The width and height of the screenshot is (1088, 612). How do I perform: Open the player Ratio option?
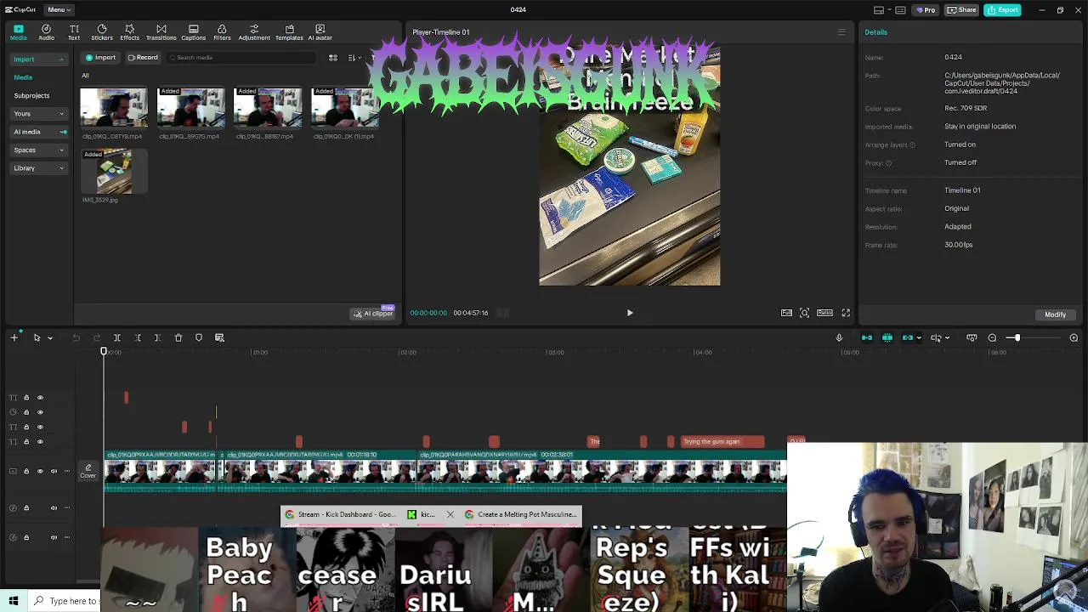pyautogui.click(x=824, y=313)
